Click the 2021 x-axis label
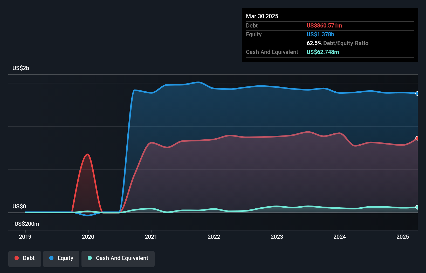Image resolution: width=426 pixels, height=273 pixels. click(151, 237)
